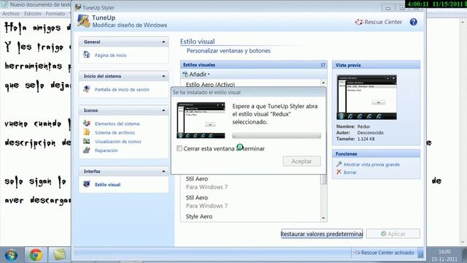
Task: Click Mostrar vista previa grande
Action: (371, 164)
